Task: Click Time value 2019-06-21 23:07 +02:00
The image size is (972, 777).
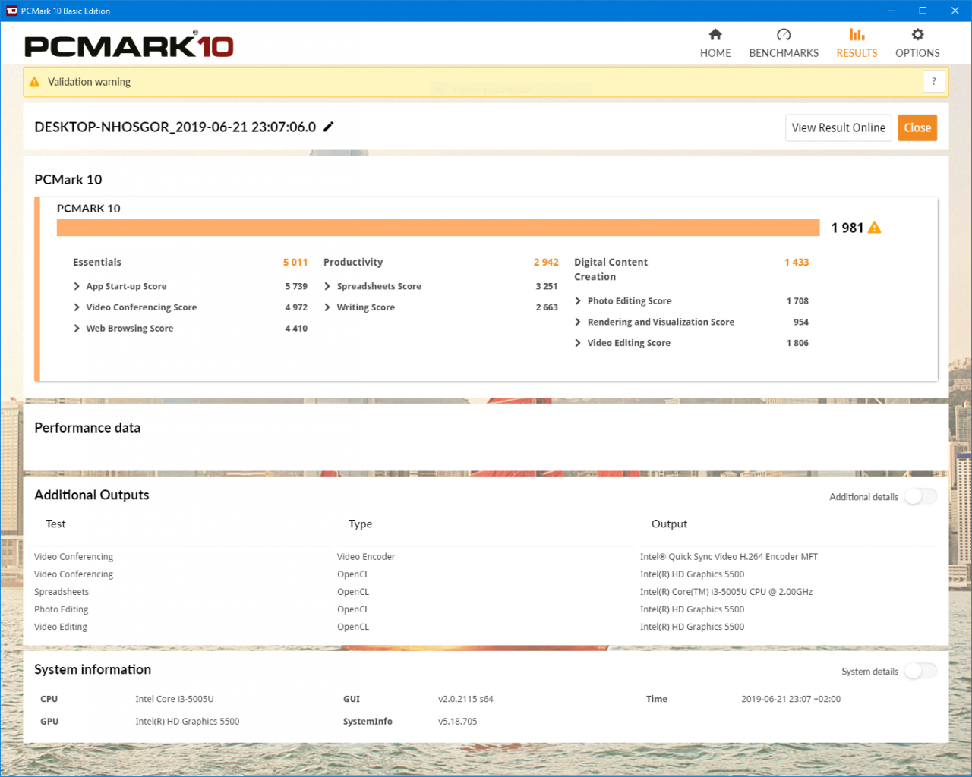Action: [x=791, y=699]
